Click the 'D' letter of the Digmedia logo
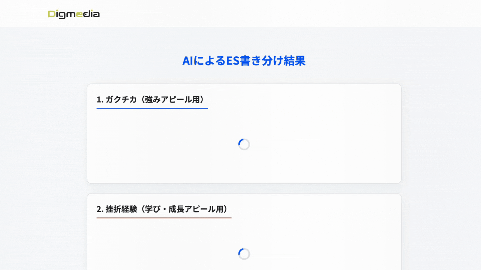The height and width of the screenshot is (270, 481). tap(52, 14)
